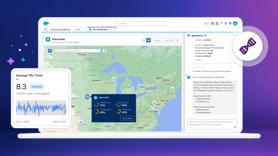Open Site Identification tab options chevron
The width and height of the screenshot is (278, 156).
111,29
